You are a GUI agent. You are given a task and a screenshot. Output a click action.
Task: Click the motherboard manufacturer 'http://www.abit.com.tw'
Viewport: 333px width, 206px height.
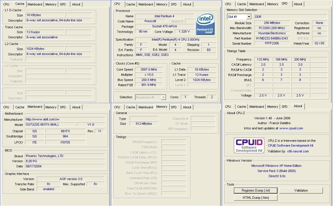tap(65, 119)
